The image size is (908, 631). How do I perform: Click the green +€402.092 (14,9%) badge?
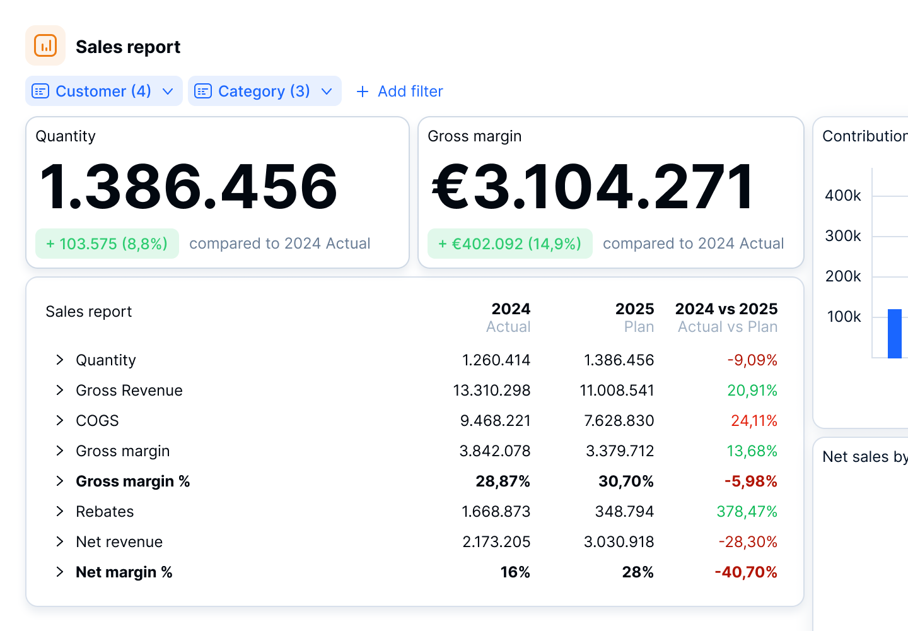pos(509,244)
